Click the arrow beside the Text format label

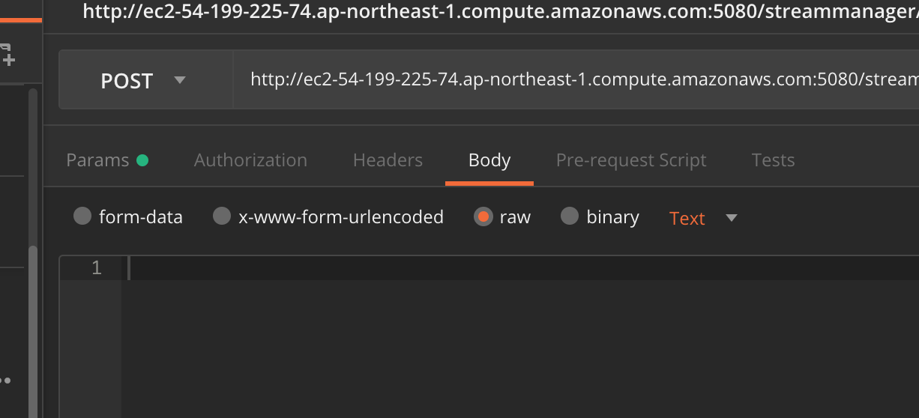[732, 218]
